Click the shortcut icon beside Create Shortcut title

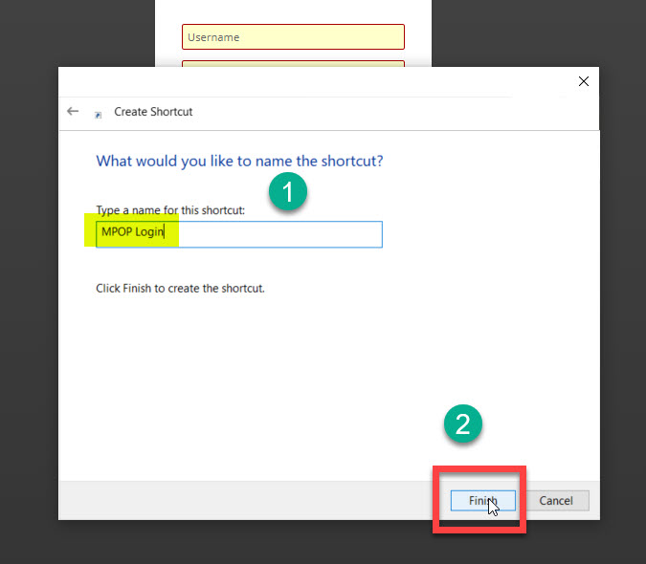98,115
